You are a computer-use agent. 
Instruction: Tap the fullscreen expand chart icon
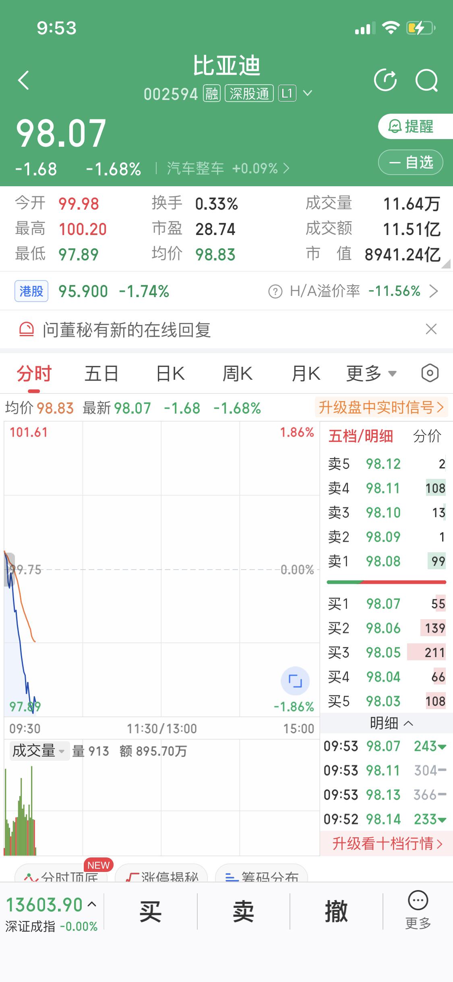tap(295, 681)
